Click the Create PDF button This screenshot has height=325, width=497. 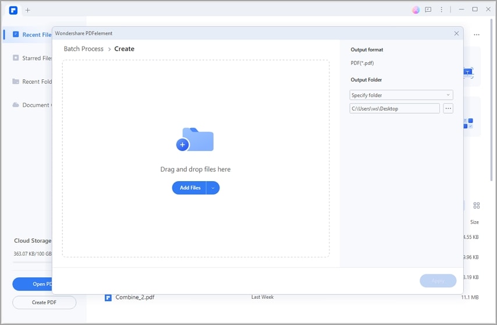[x=44, y=302]
